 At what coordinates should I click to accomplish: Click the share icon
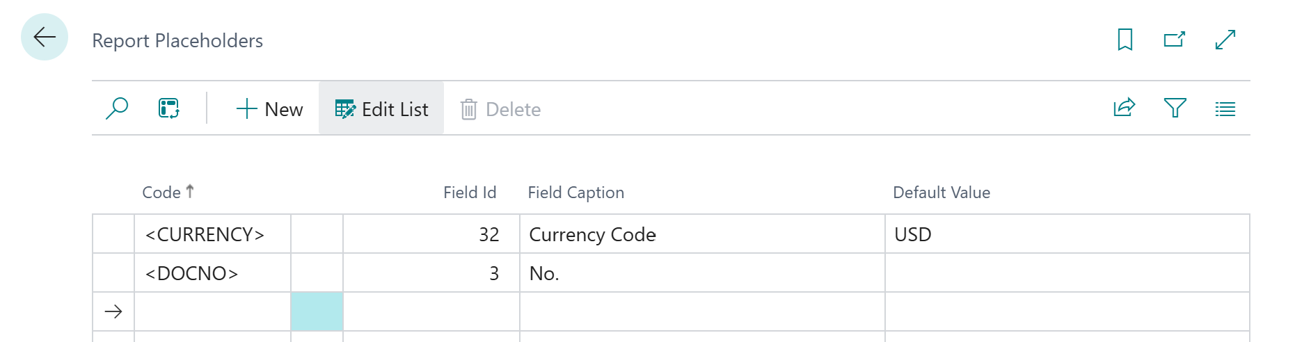[x=1125, y=108]
